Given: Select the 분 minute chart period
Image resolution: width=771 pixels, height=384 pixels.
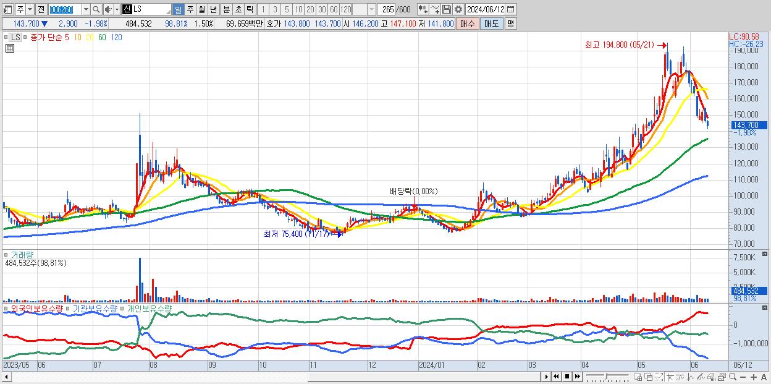Looking at the screenshot, I should pos(226,9).
